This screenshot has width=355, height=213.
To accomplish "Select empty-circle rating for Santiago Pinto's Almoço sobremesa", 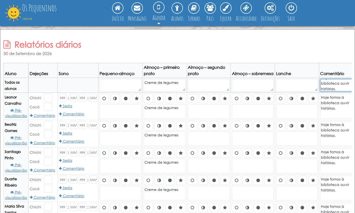I will click(236, 153).
